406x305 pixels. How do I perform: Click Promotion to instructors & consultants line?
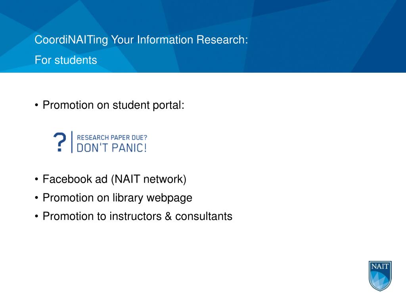click(x=138, y=216)
